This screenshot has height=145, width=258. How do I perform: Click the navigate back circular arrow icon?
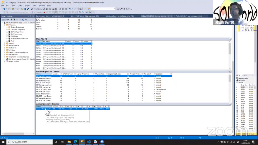coord(4,9)
